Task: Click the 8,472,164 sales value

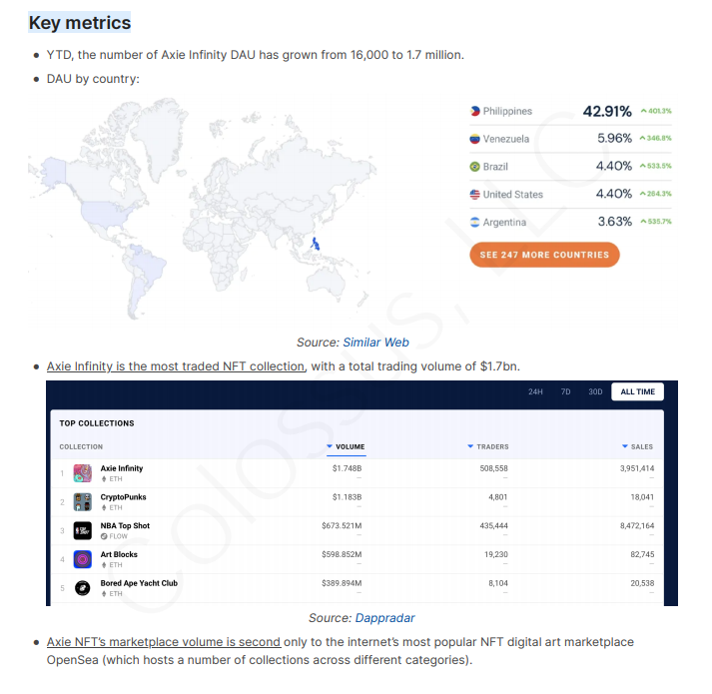Action: tap(637, 525)
